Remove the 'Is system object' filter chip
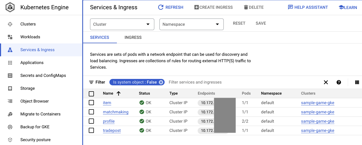Screen dimensions: 362x145 point(161,82)
